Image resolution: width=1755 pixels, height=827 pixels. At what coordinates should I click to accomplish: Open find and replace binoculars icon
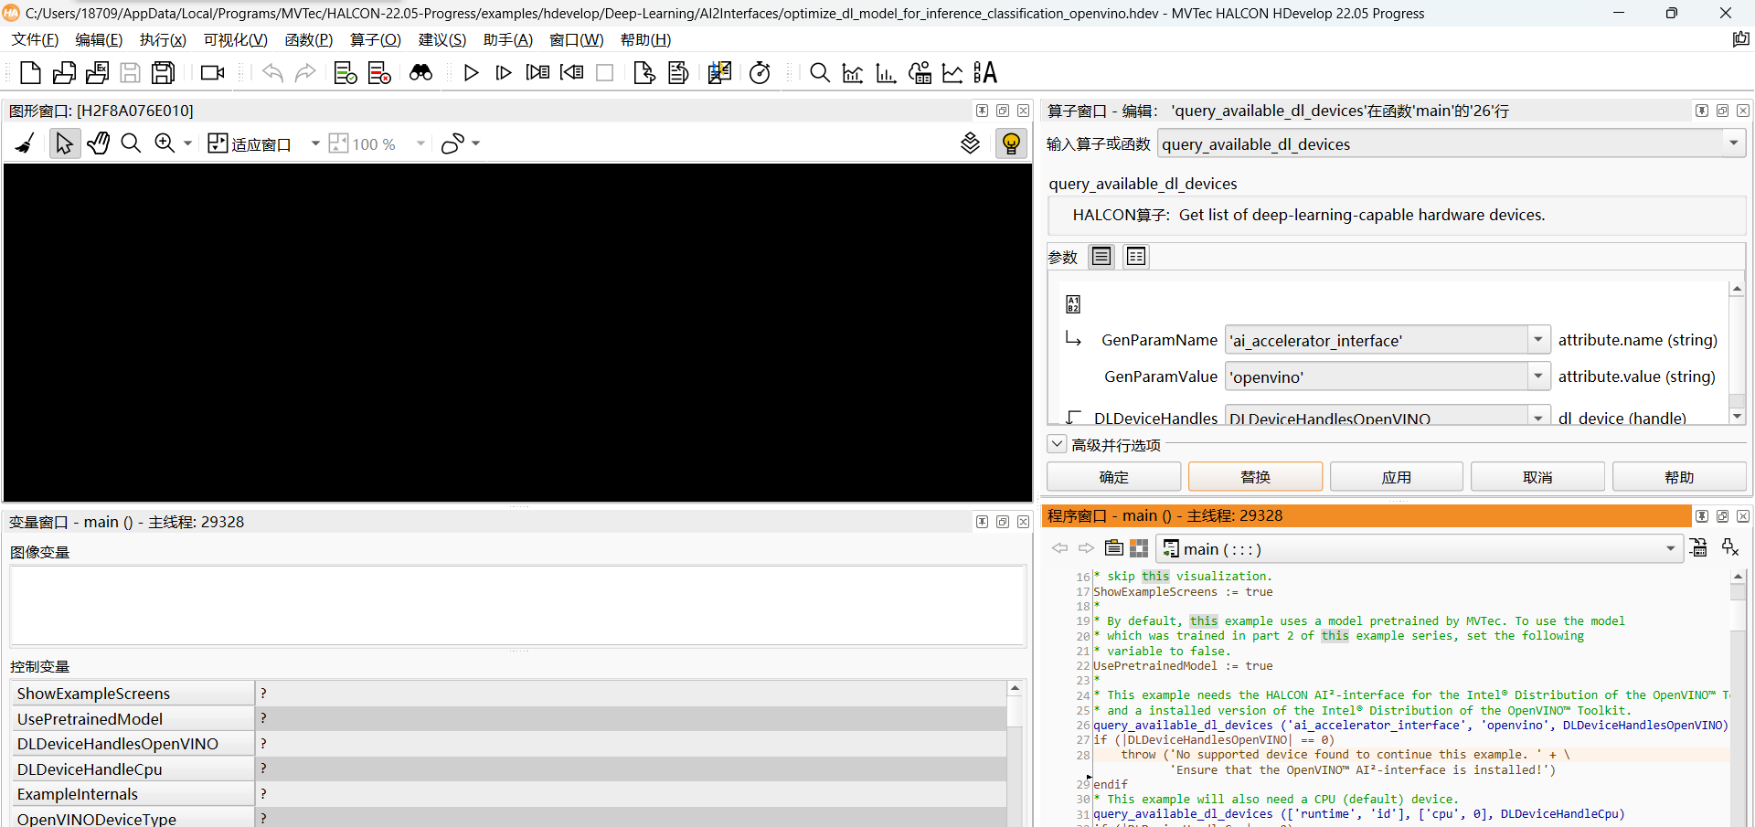(x=420, y=73)
